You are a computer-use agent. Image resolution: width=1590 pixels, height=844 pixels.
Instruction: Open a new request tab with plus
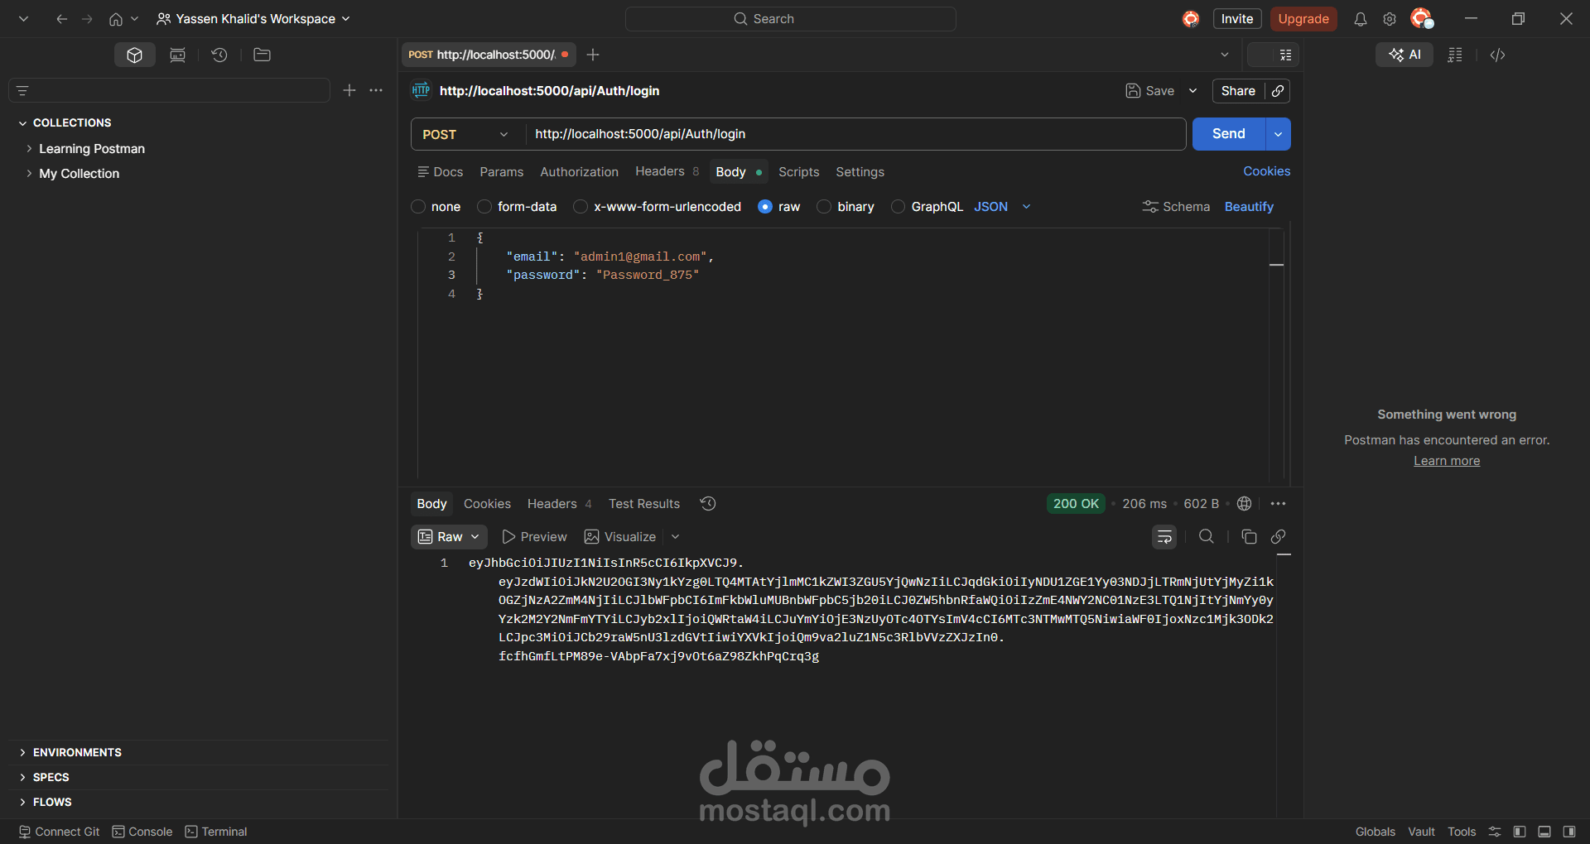pos(593,55)
